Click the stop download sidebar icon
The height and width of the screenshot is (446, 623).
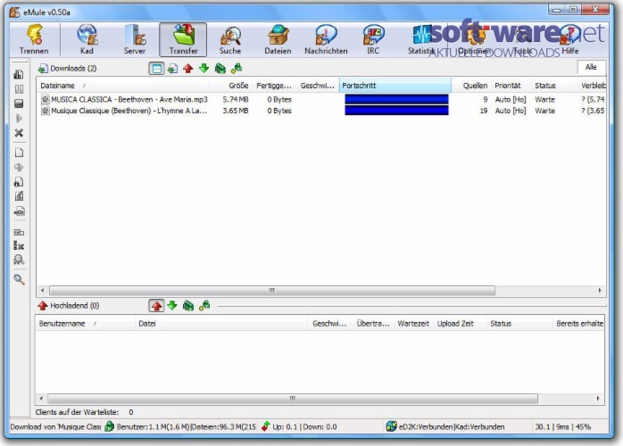(19, 103)
